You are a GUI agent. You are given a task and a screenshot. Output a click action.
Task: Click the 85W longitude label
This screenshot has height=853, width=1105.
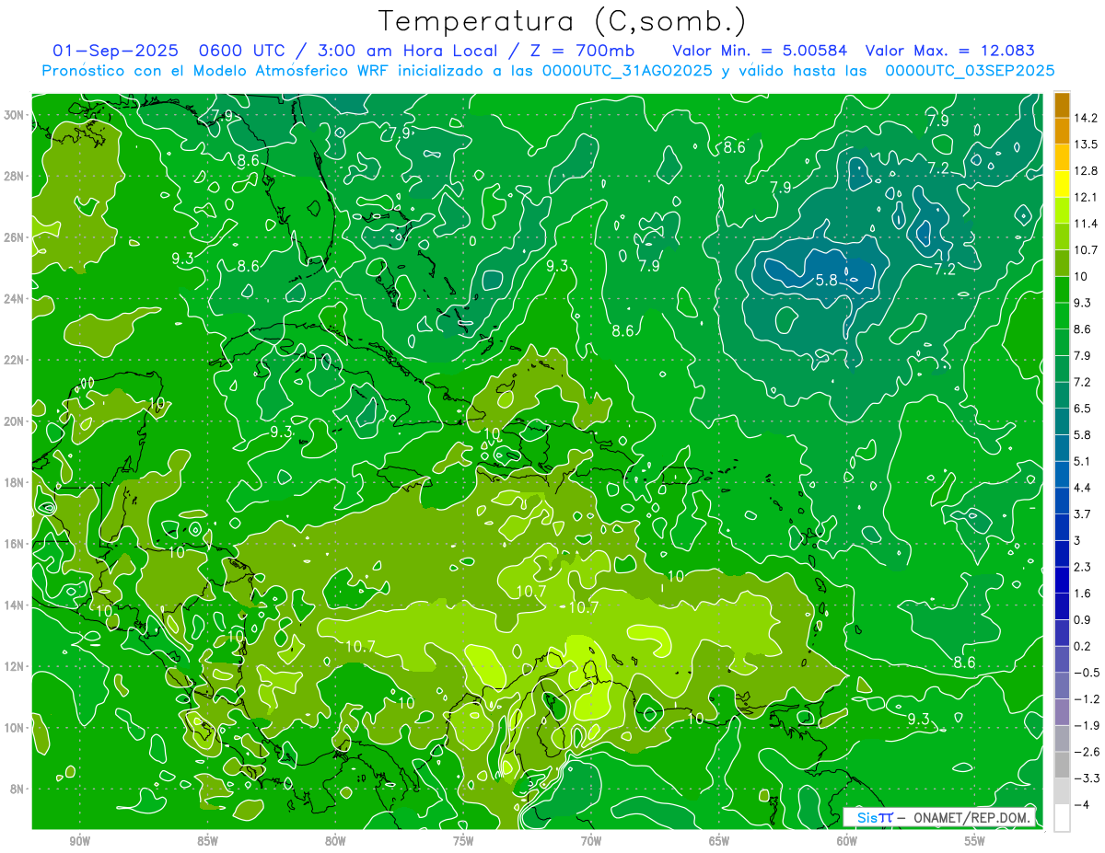[207, 841]
